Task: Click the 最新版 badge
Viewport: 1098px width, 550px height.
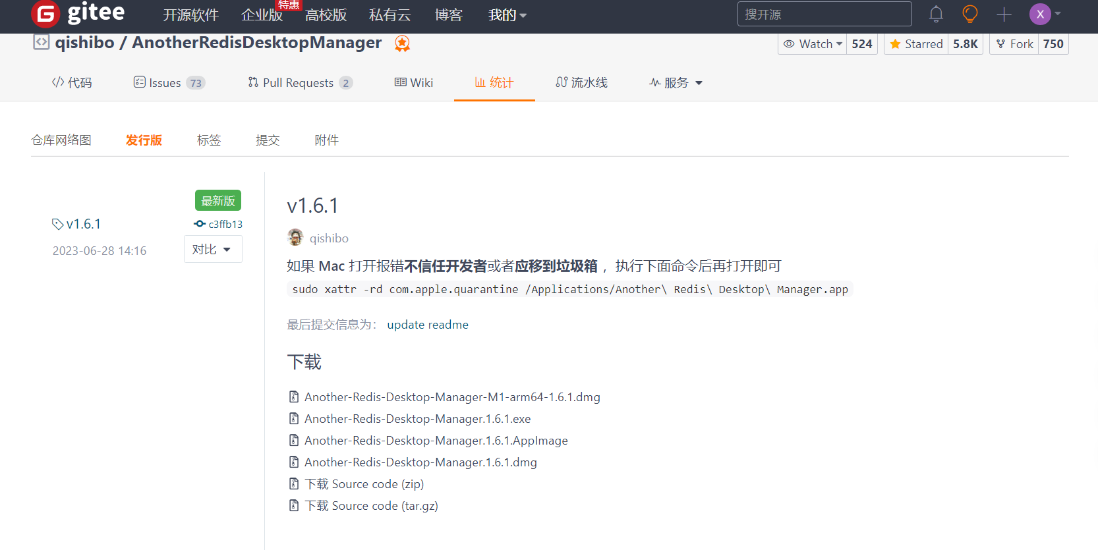Action: coord(218,200)
